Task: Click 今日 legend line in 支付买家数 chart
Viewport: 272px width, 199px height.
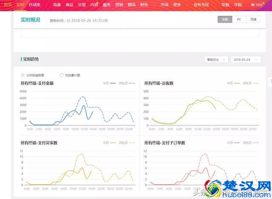Action: pos(113,142)
